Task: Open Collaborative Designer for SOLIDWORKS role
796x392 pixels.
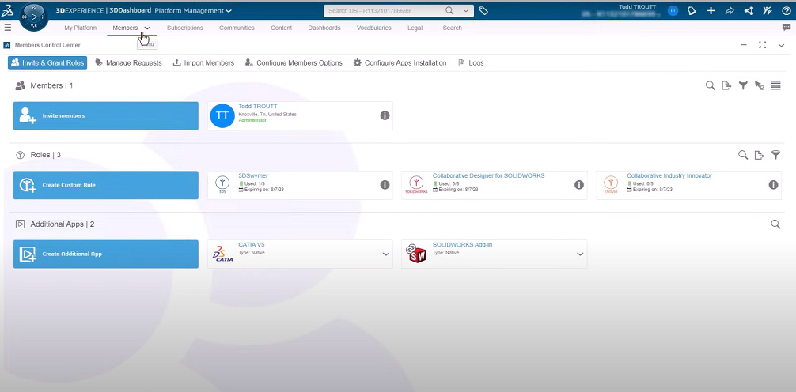Action: point(494,185)
